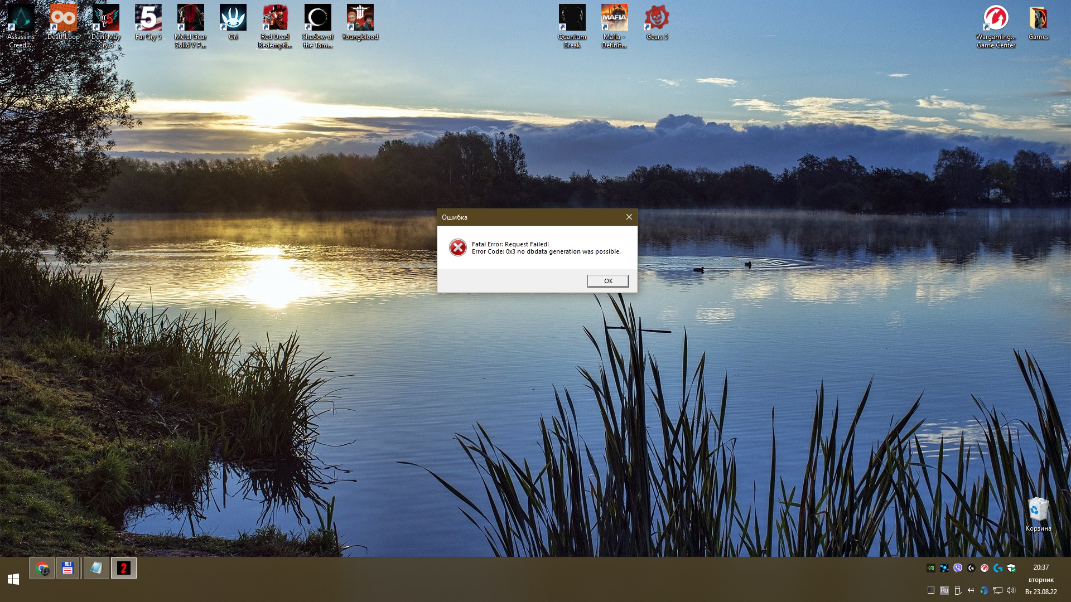Click the Red Dead Redemption shortcut
Viewport: 1071px width, 602px height.
(x=275, y=26)
